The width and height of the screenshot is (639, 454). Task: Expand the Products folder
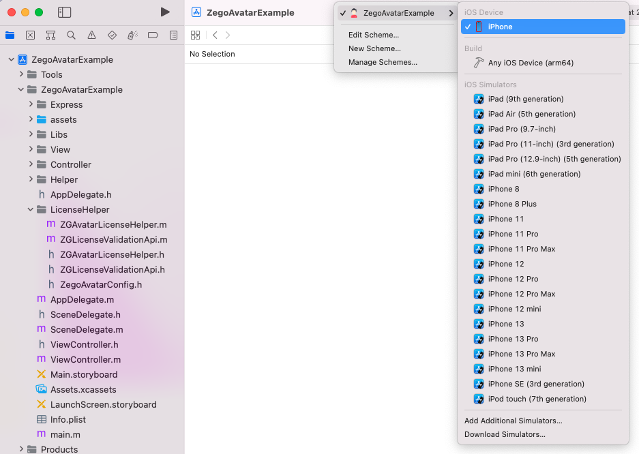point(21,449)
